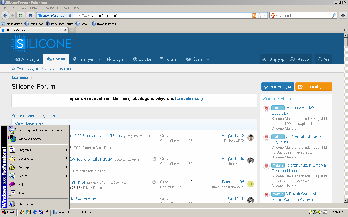Click the browser Forward arrow button
348x217 pixels.
click(12, 15)
